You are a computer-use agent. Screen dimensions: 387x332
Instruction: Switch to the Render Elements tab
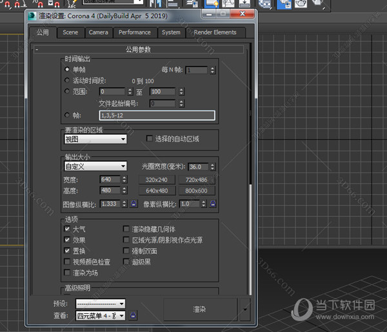(x=215, y=32)
